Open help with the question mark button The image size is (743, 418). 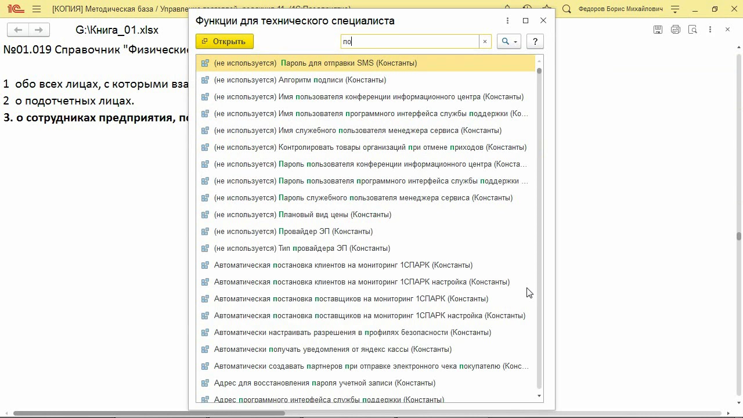pos(535,41)
